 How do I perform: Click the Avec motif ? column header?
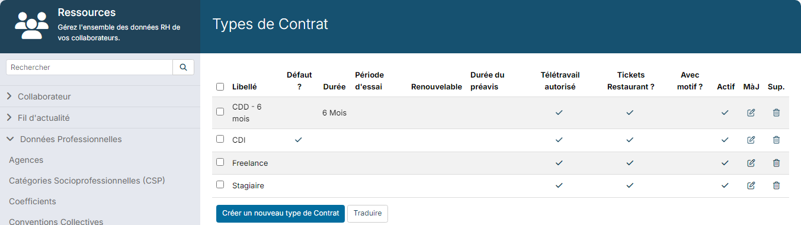tap(690, 81)
